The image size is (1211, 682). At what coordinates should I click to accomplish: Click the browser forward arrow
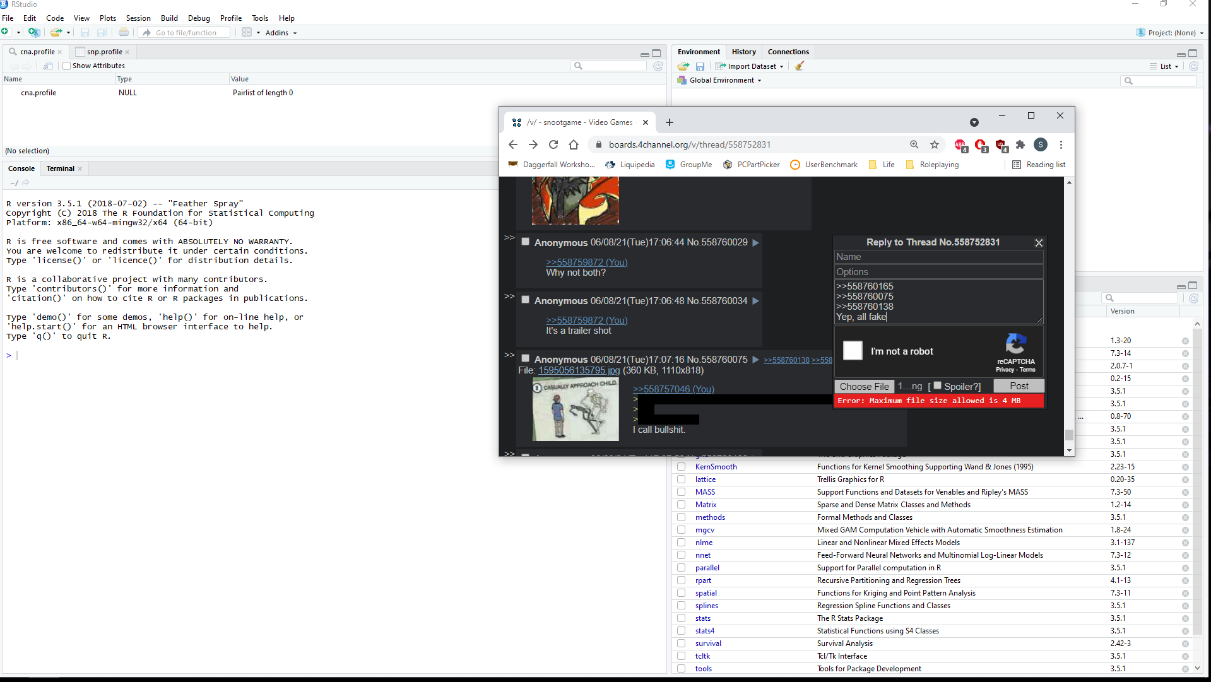(x=533, y=144)
